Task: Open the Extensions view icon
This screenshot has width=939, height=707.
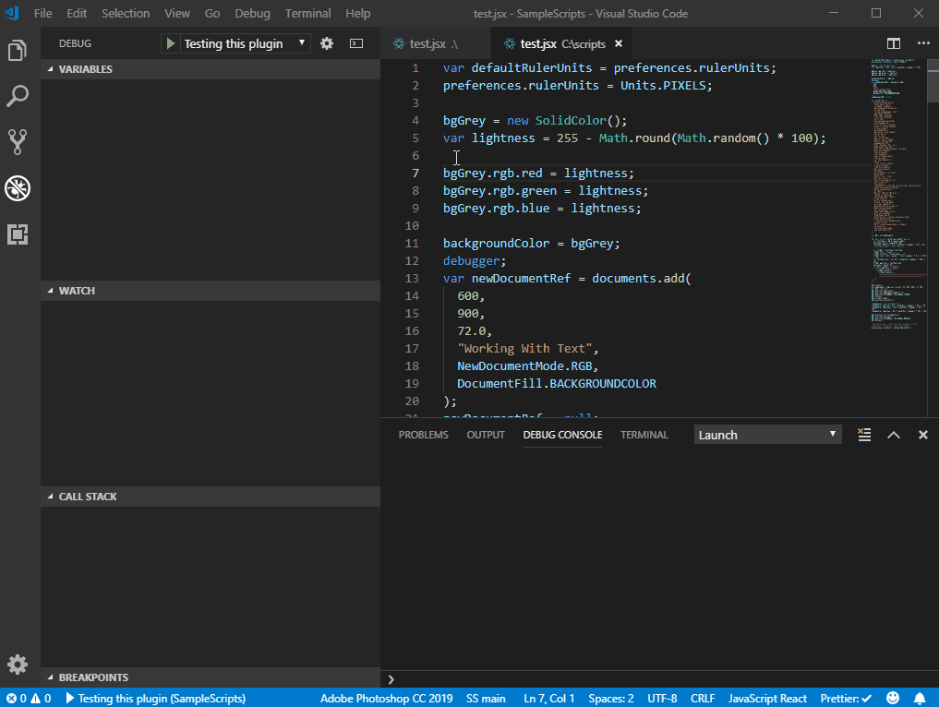Action: 18,234
